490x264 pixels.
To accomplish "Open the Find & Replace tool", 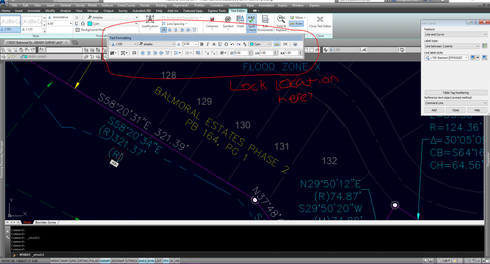I will click(x=281, y=21).
